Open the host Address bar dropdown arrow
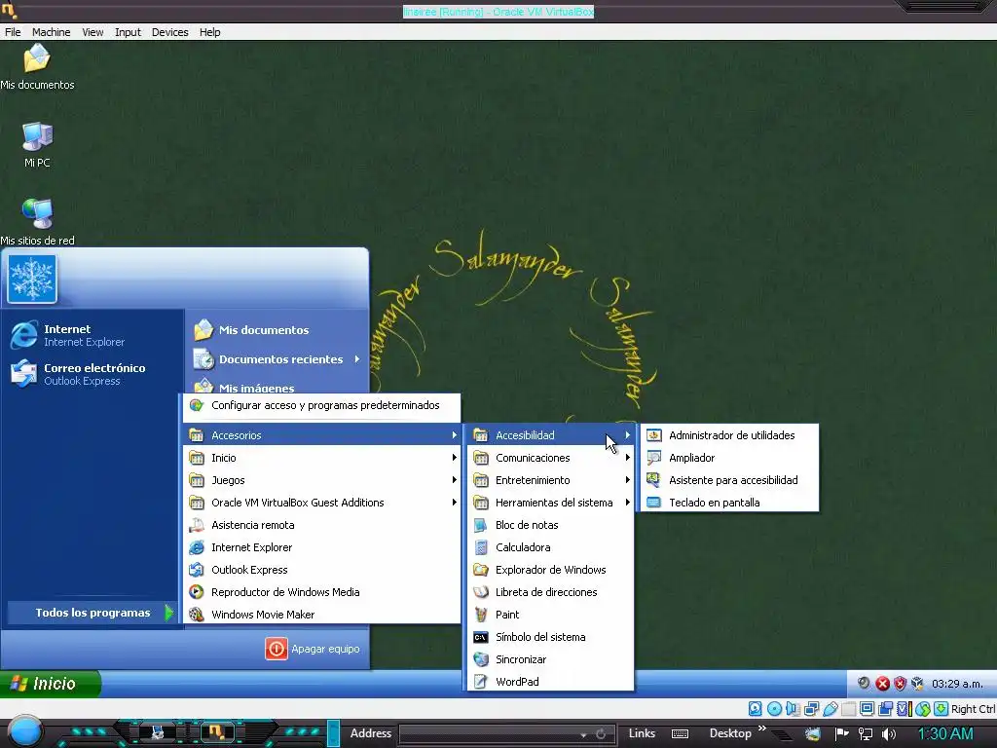Screen dimensions: 997x748 tap(583, 734)
